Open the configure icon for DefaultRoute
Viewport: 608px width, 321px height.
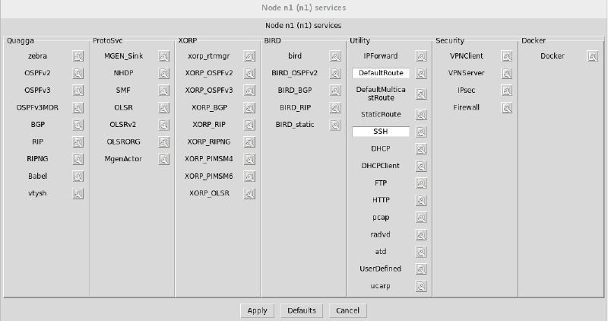(x=420, y=74)
